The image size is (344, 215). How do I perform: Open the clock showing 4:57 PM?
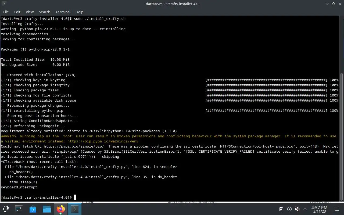pyautogui.click(x=319, y=209)
